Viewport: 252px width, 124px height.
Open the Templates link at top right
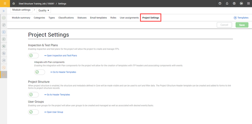point(241,18)
